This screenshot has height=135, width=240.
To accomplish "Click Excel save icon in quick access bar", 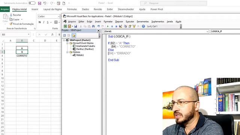I will click(x=39, y=3).
